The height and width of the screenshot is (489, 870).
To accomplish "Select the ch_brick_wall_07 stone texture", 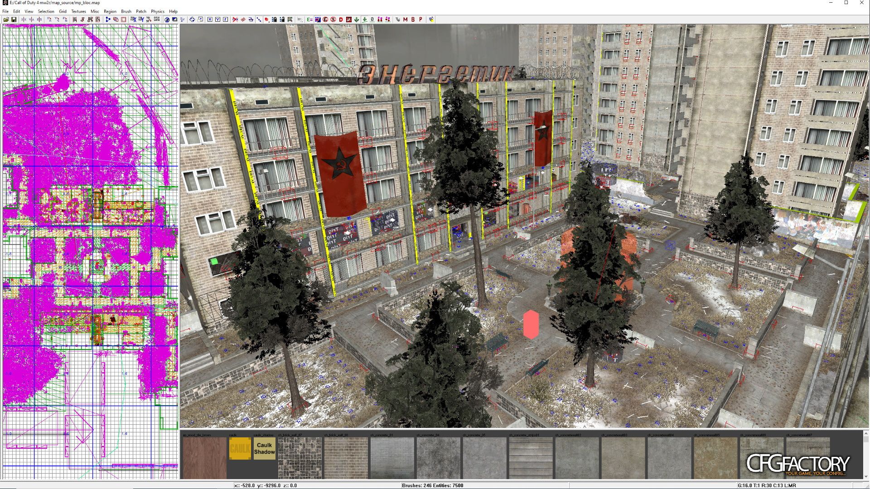I will pyautogui.click(x=300, y=458).
